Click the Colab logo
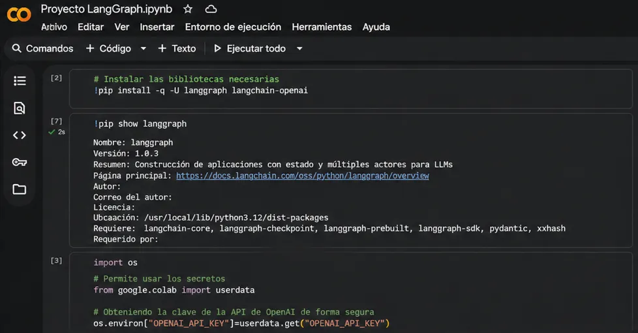The width and height of the screenshot is (638, 333). pos(19,14)
